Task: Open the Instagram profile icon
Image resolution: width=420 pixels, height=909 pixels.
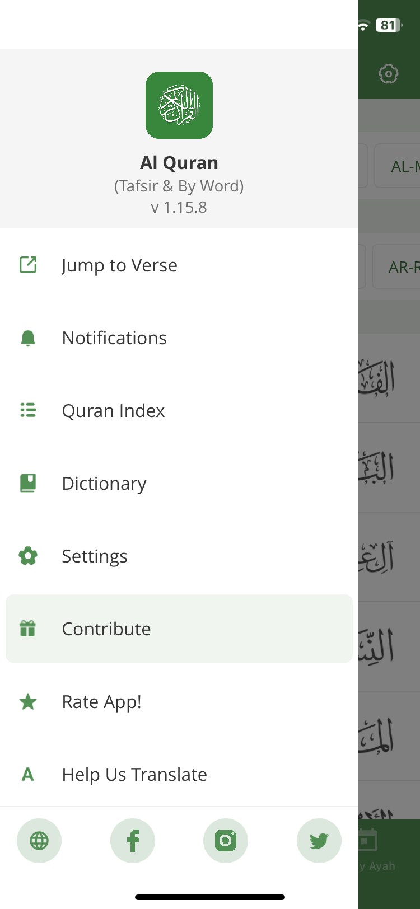Action: point(226,841)
